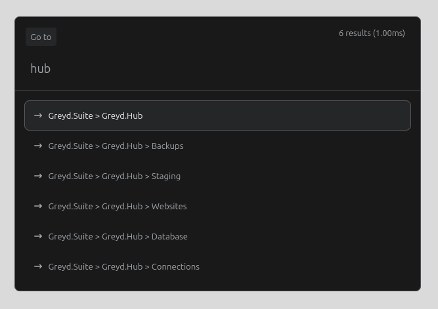
Task: Choose the Greyd.Hub > Database entry
Action: point(217,236)
